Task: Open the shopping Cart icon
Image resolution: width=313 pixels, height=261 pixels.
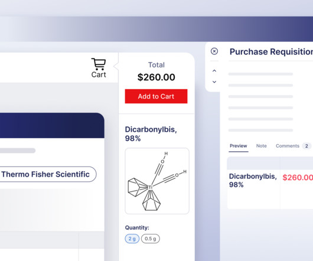Action: coord(99,64)
